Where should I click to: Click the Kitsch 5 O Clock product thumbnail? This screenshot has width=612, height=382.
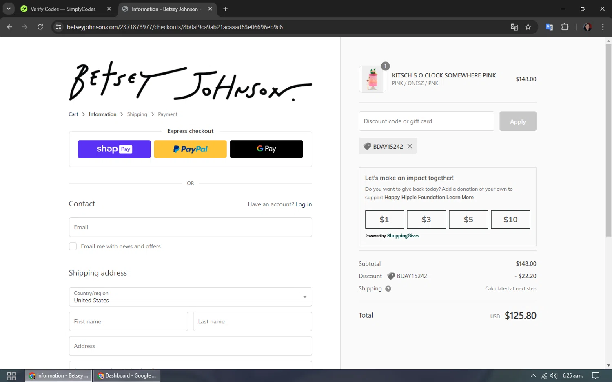373,79
